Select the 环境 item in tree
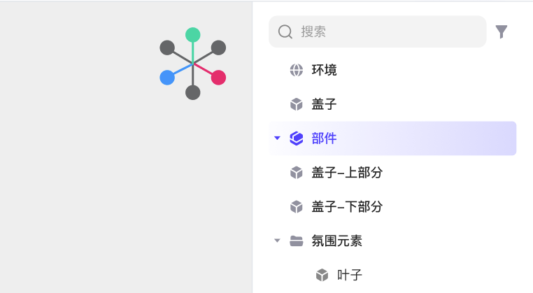533x293 pixels. click(x=324, y=70)
